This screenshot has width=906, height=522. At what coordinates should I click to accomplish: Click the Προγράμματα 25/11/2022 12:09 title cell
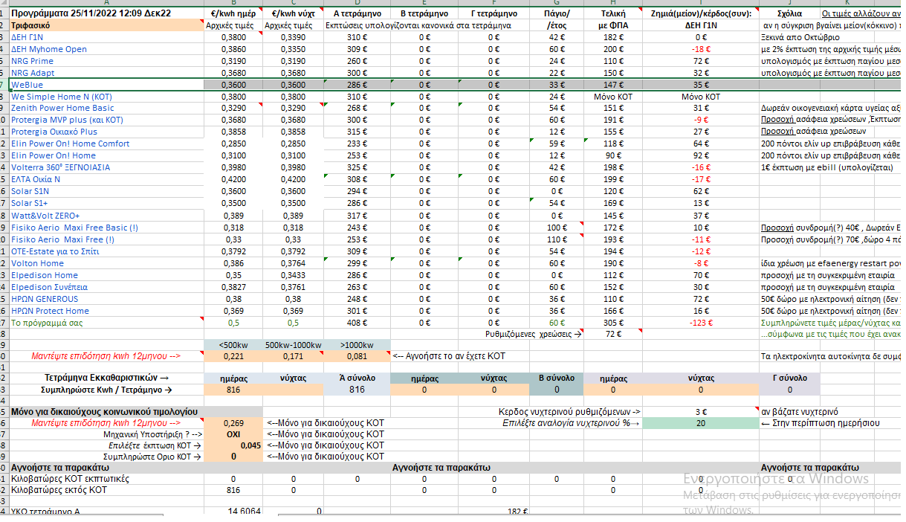107,13
